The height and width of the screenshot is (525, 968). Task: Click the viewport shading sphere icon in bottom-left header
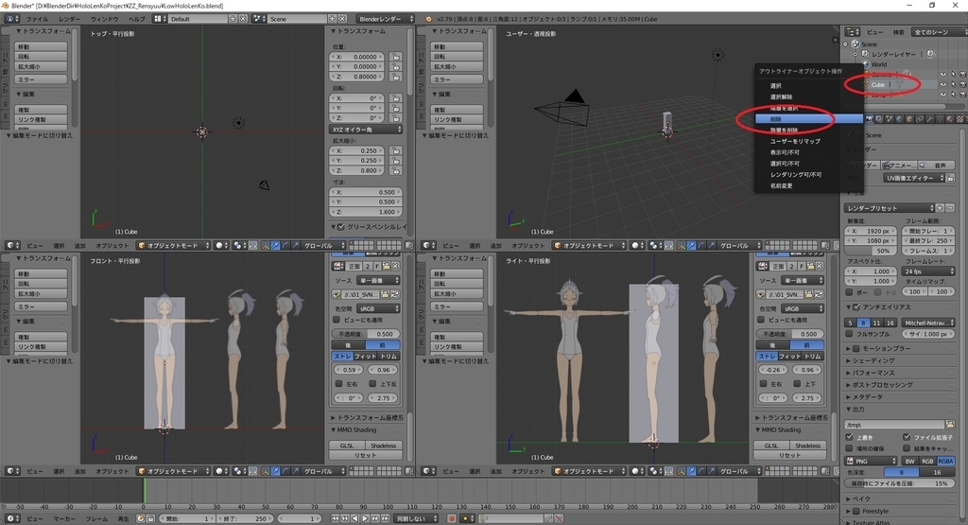pyautogui.click(x=219, y=470)
